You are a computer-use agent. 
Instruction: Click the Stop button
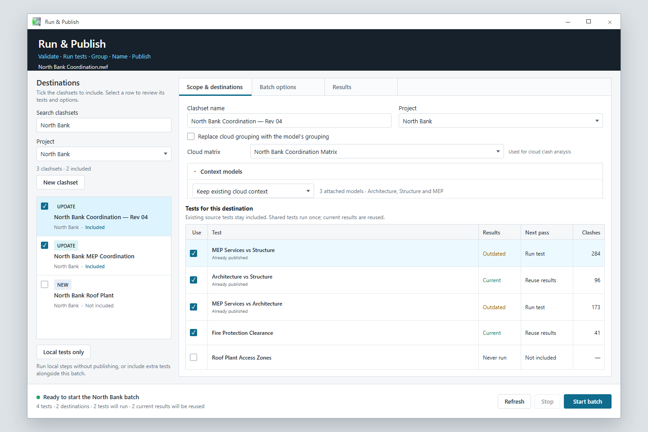click(547, 401)
